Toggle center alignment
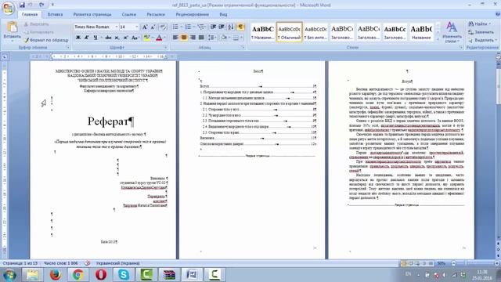 [184, 38]
